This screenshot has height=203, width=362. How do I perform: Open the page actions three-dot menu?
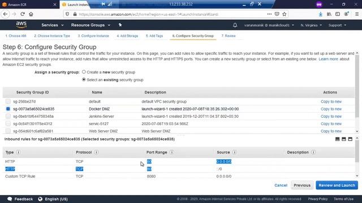point(269,14)
